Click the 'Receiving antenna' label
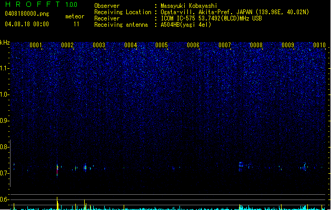 [x=121, y=25]
